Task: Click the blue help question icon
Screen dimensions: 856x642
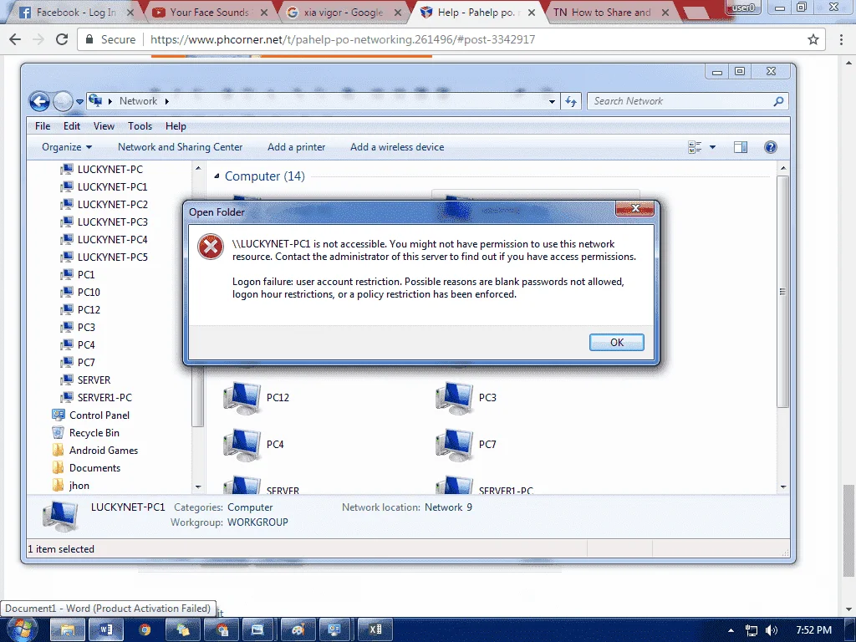Action: 770,147
